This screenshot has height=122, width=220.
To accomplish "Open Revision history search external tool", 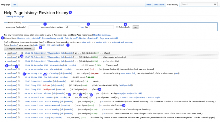I will click(53, 38).
